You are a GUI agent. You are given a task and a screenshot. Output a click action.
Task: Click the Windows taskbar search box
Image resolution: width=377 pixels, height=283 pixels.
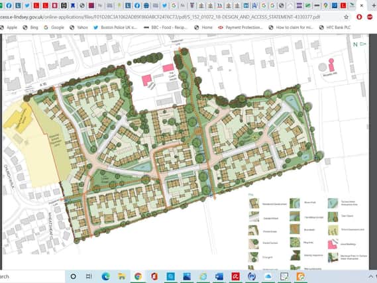tap(32, 276)
